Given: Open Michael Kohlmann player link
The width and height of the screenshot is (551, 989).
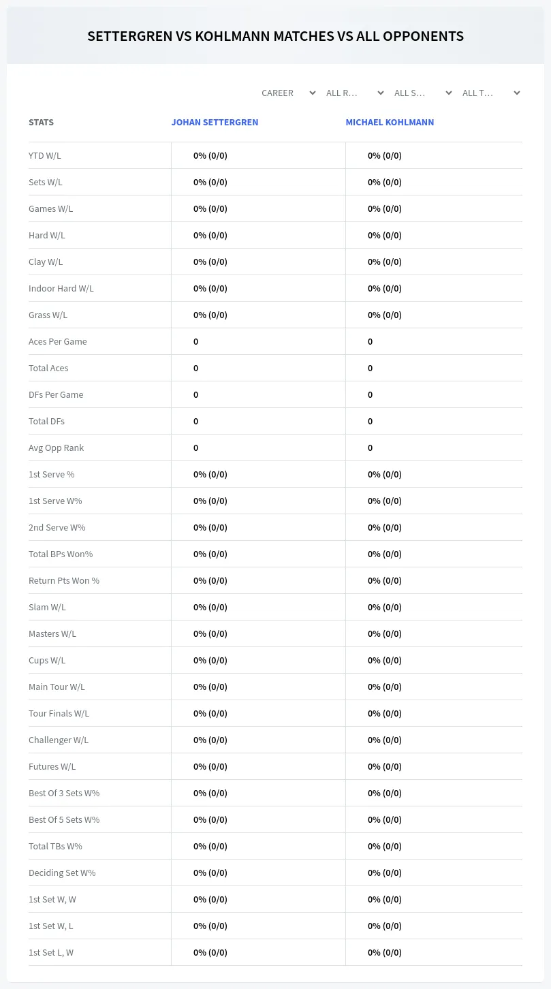Looking at the screenshot, I should coord(390,123).
